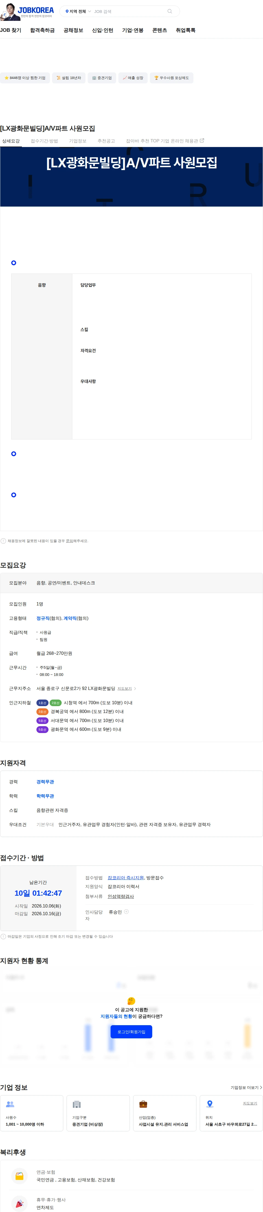
Task: Click the 중견기업 badge
Action: tap(102, 78)
